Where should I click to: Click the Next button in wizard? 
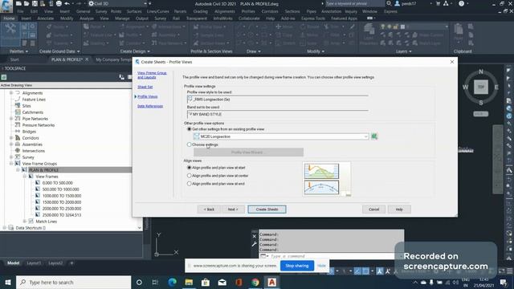pyautogui.click(x=233, y=209)
